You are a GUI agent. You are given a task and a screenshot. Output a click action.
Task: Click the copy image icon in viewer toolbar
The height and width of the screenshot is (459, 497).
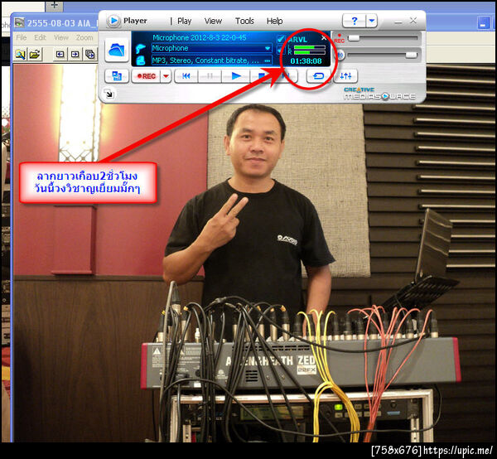89,54
